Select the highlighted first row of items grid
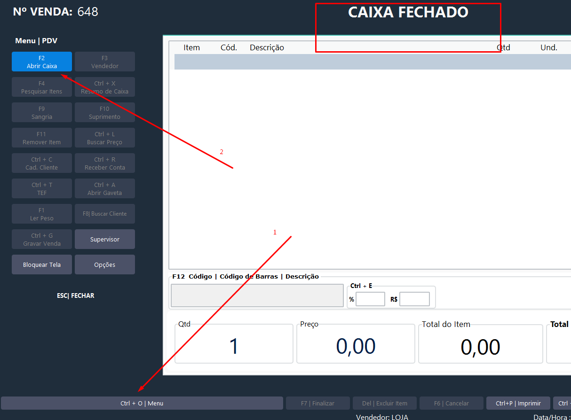The height and width of the screenshot is (420, 571). pyautogui.click(x=373, y=62)
